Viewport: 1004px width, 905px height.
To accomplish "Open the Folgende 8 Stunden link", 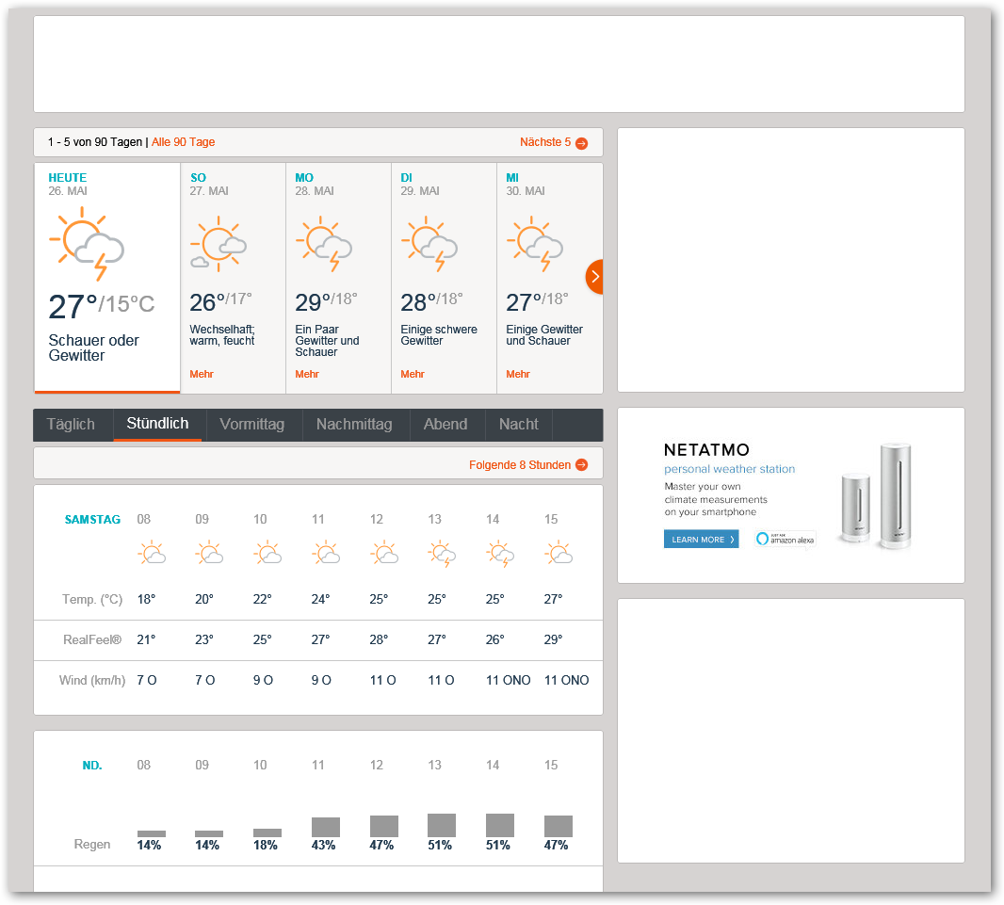I will [520, 464].
